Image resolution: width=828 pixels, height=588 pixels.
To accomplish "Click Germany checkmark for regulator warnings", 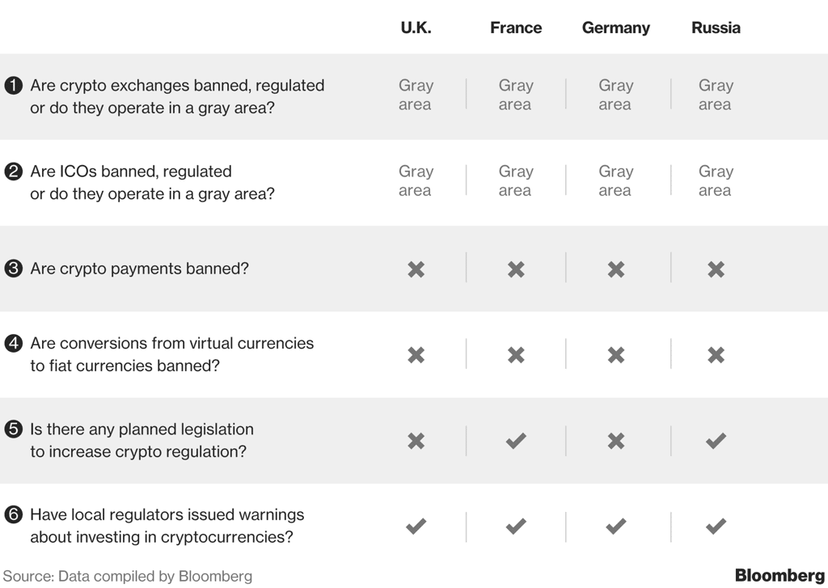I will pos(616,527).
